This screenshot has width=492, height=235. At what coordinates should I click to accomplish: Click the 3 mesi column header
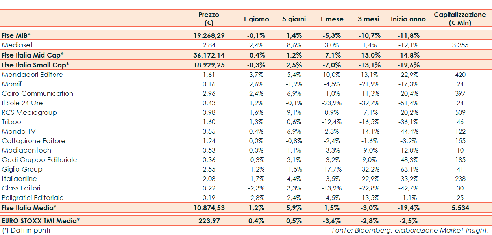point(368,19)
